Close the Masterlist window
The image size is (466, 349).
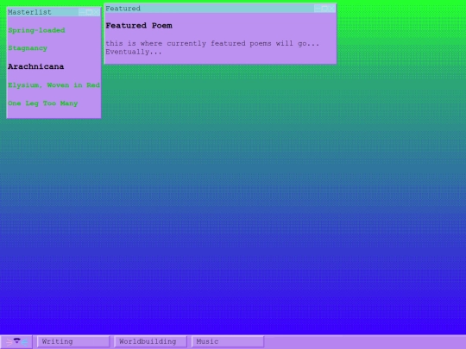[96, 12]
